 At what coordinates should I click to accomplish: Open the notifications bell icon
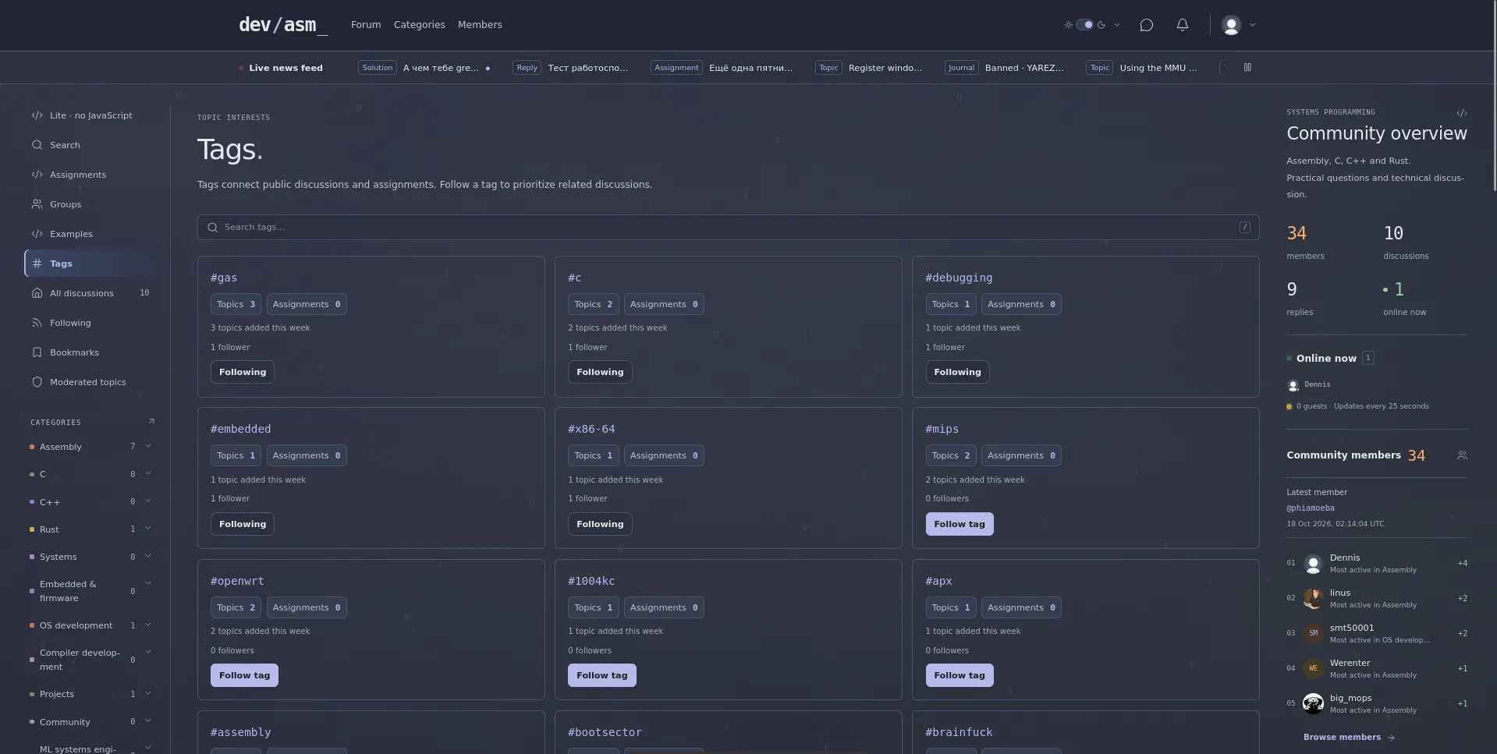(1183, 25)
